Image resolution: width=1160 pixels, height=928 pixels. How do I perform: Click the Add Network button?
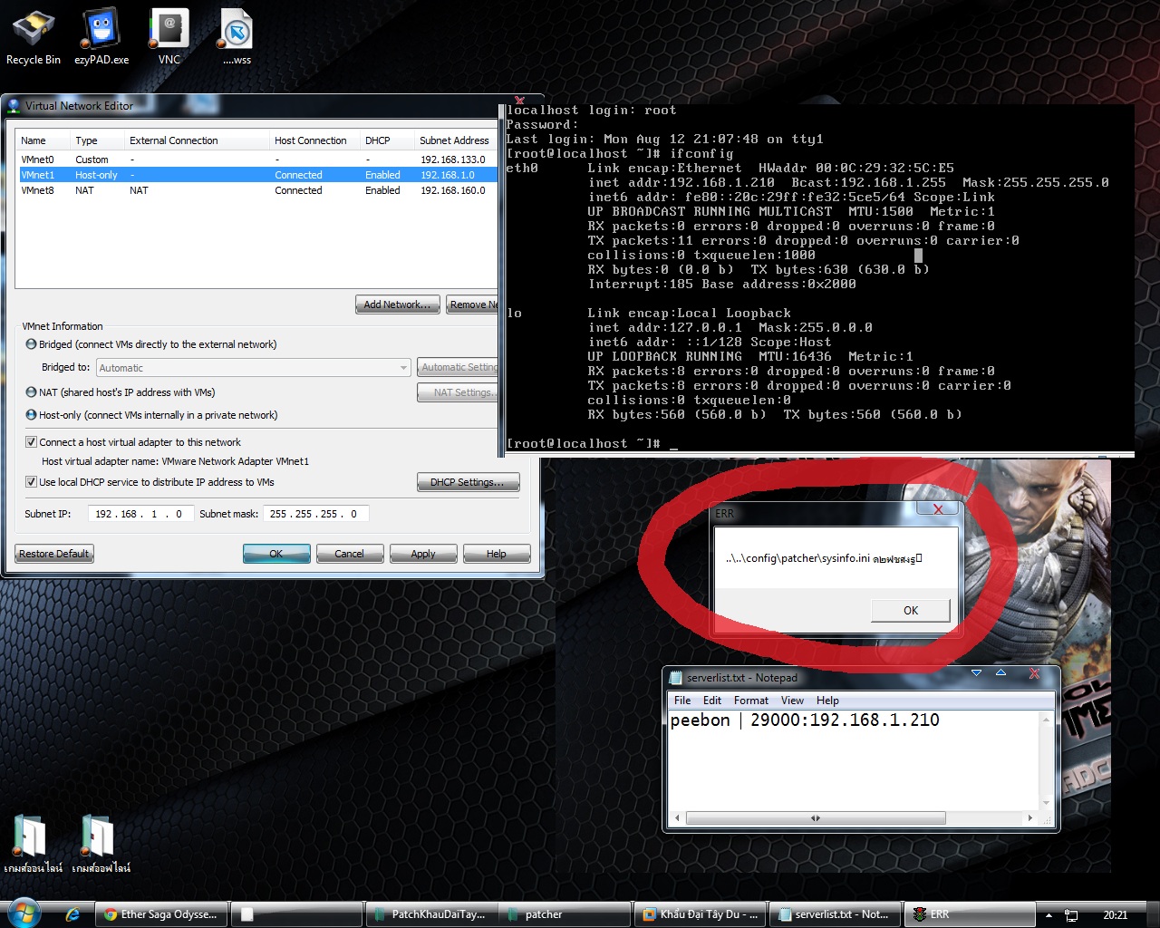click(398, 304)
